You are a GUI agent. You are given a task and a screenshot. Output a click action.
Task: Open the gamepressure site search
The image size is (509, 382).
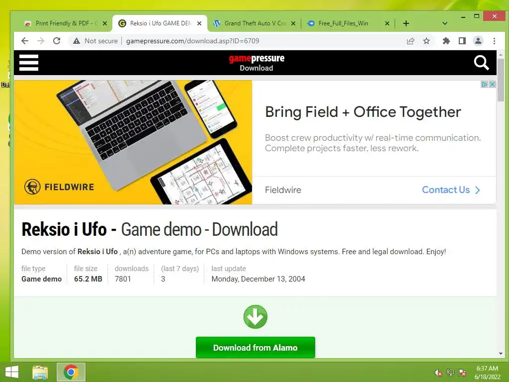481,62
